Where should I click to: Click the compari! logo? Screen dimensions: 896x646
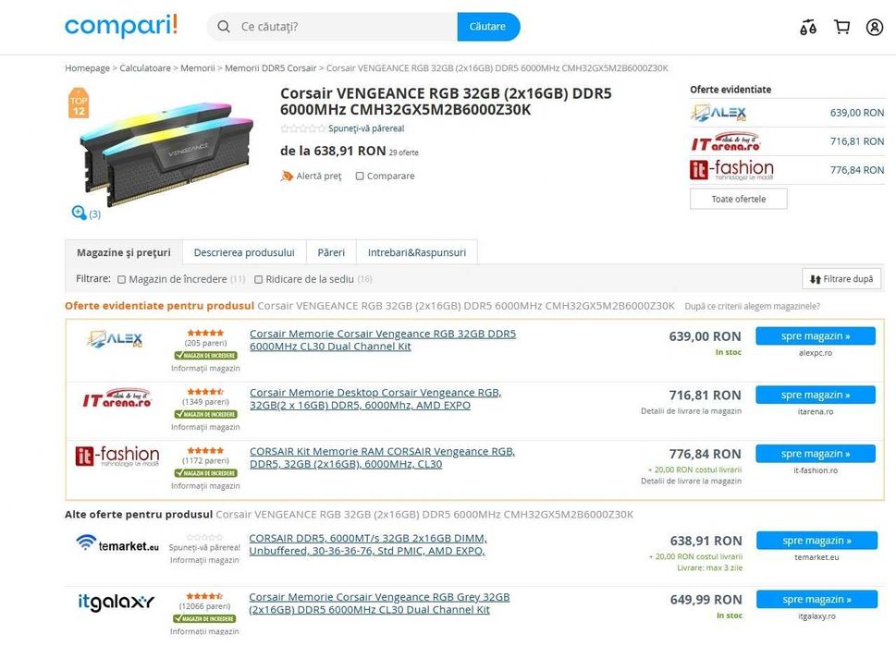[x=121, y=26]
